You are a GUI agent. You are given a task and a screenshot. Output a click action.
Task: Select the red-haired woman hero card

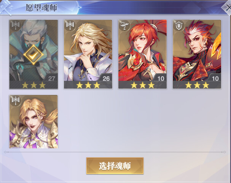[142, 54]
